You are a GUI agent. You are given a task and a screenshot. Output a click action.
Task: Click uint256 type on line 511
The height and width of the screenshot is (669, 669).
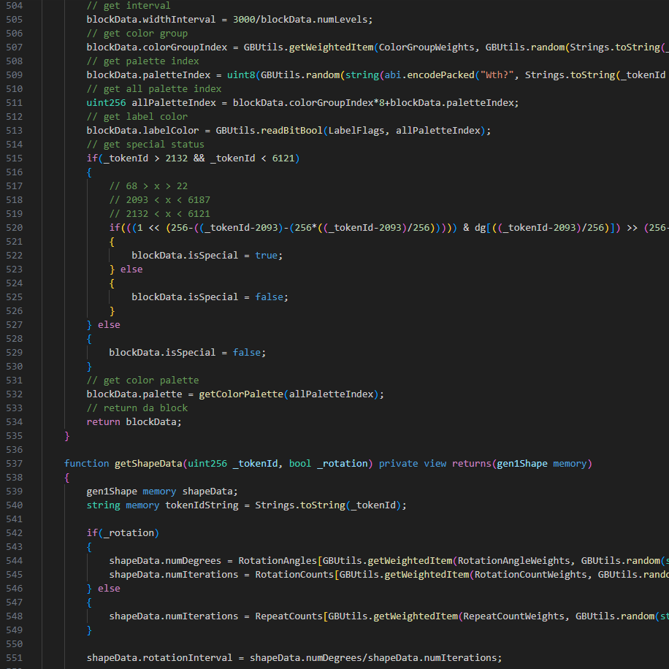coord(106,103)
